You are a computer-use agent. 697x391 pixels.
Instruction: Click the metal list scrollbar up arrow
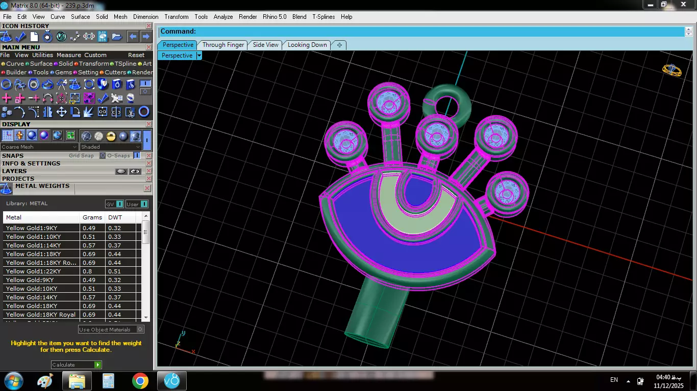146,216
